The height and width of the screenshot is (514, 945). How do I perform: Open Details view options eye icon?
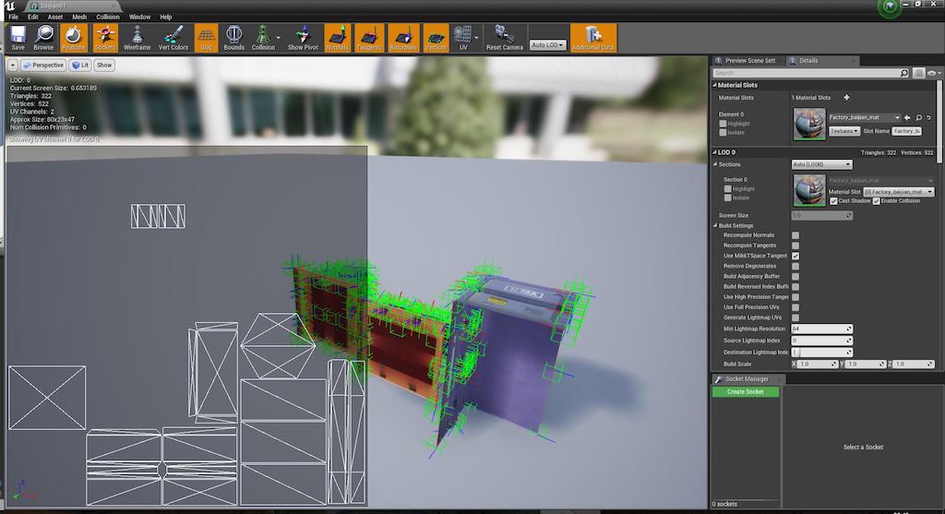click(934, 73)
